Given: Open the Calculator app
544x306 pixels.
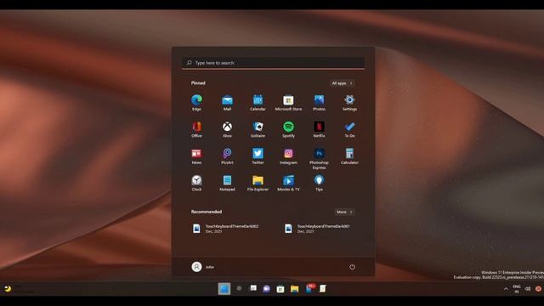Looking at the screenshot, I should tap(349, 156).
